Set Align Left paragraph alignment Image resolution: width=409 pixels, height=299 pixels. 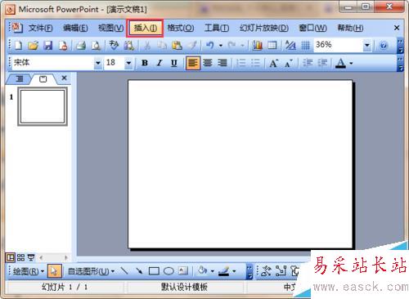pyautogui.click(x=193, y=63)
